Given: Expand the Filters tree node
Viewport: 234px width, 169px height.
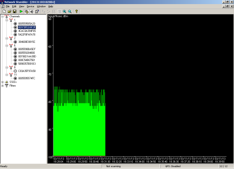Looking at the screenshot, I should pyautogui.click(x=2, y=86).
